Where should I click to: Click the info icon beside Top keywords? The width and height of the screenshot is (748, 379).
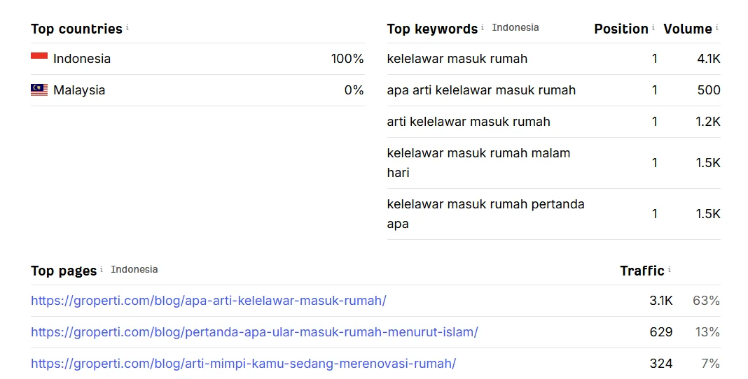[483, 27]
